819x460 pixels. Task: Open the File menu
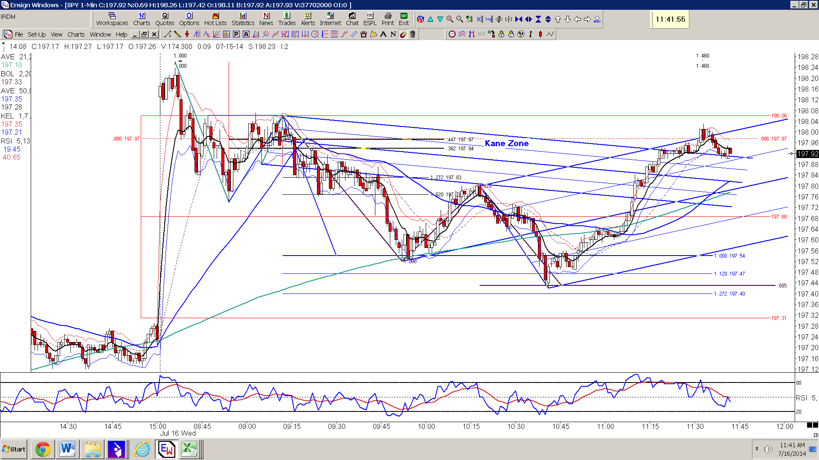pos(19,34)
